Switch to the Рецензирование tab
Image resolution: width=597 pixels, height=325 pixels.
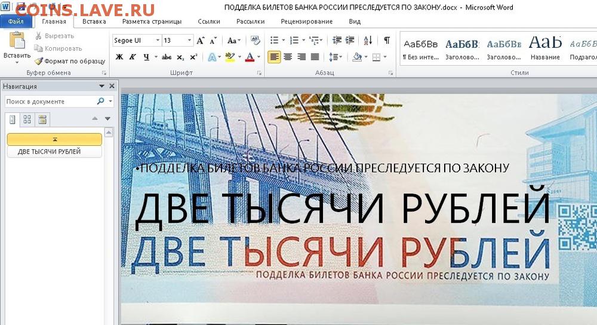(306, 22)
